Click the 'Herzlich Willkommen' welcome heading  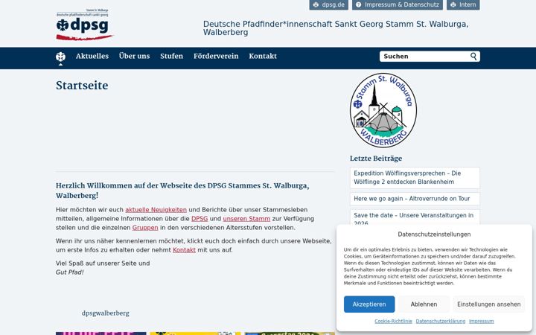coord(182,191)
